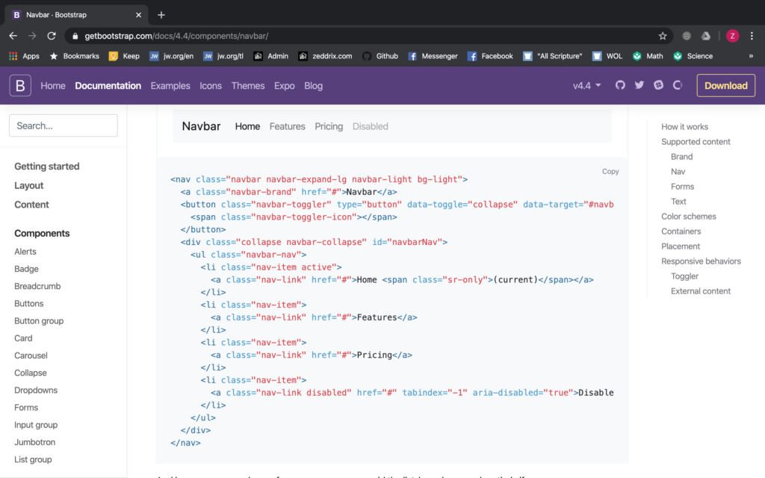Open the Chrome three-dot menu
The width and height of the screenshot is (765, 478).
point(752,36)
